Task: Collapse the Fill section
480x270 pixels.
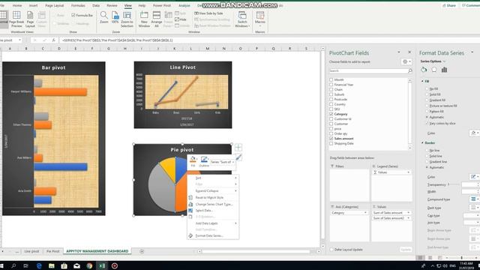Action: [x=422, y=81]
